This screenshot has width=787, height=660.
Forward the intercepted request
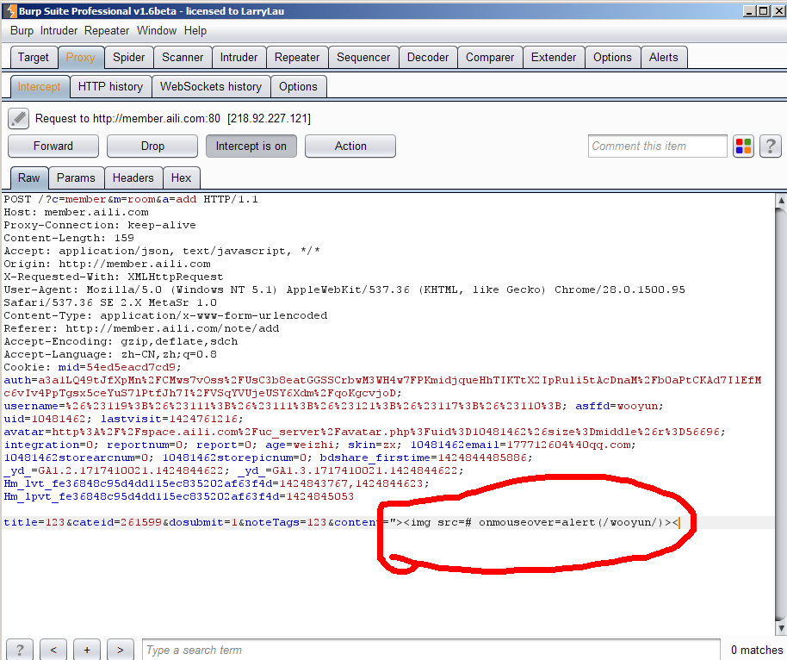click(53, 146)
